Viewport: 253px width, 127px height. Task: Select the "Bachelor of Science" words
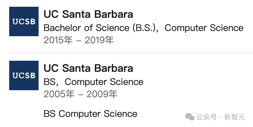click(x=87, y=28)
